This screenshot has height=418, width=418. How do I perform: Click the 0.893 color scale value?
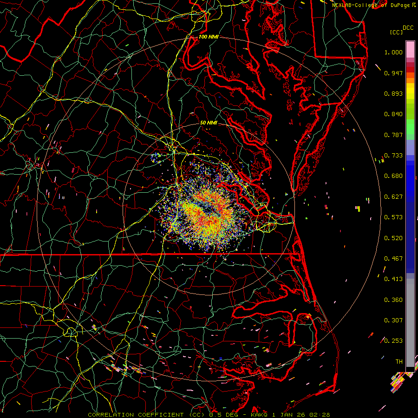point(393,93)
